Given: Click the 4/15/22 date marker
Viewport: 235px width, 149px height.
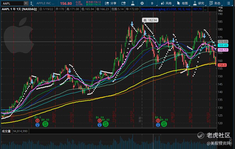Looking at the screenshot, I should tap(208, 117).
